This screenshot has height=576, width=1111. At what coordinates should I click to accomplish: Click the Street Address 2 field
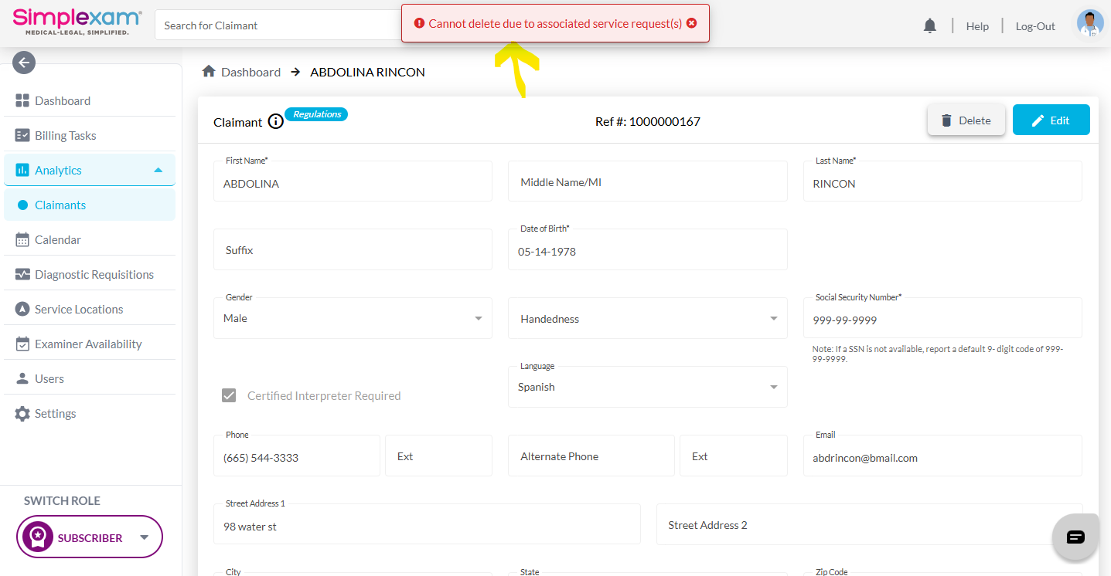coord(869,524)
